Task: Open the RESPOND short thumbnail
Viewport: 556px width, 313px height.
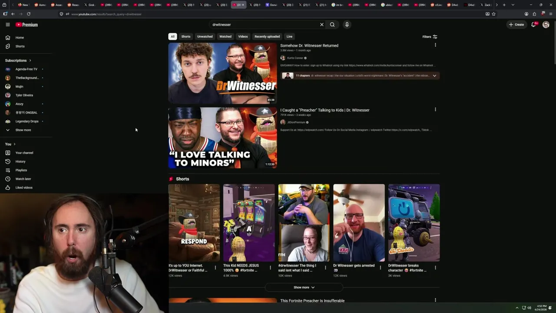Action: click(194, 223)
